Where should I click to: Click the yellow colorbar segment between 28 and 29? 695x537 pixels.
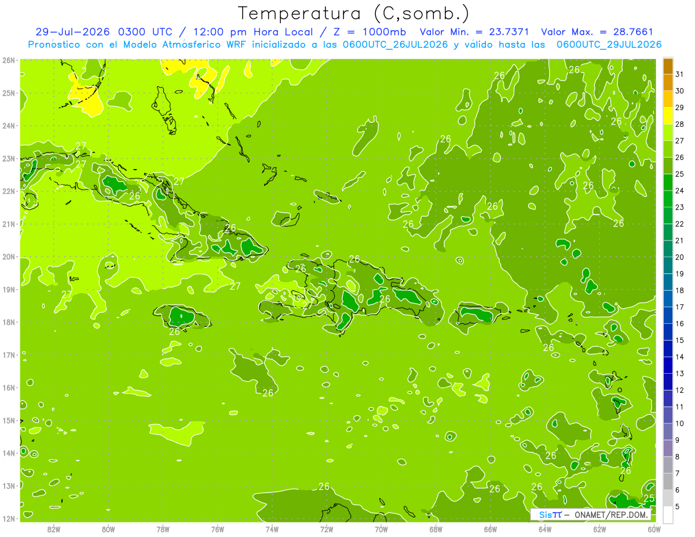[x=668, y=115]
